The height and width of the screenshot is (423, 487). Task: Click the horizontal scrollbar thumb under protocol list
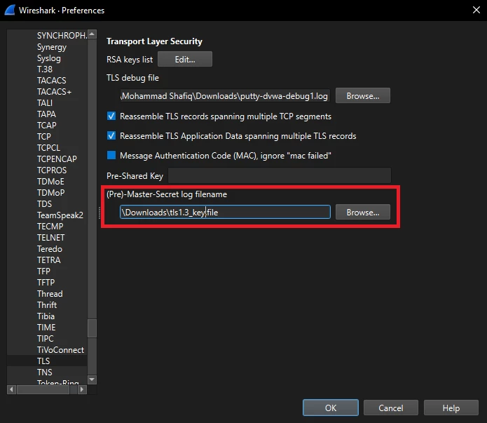43,389
